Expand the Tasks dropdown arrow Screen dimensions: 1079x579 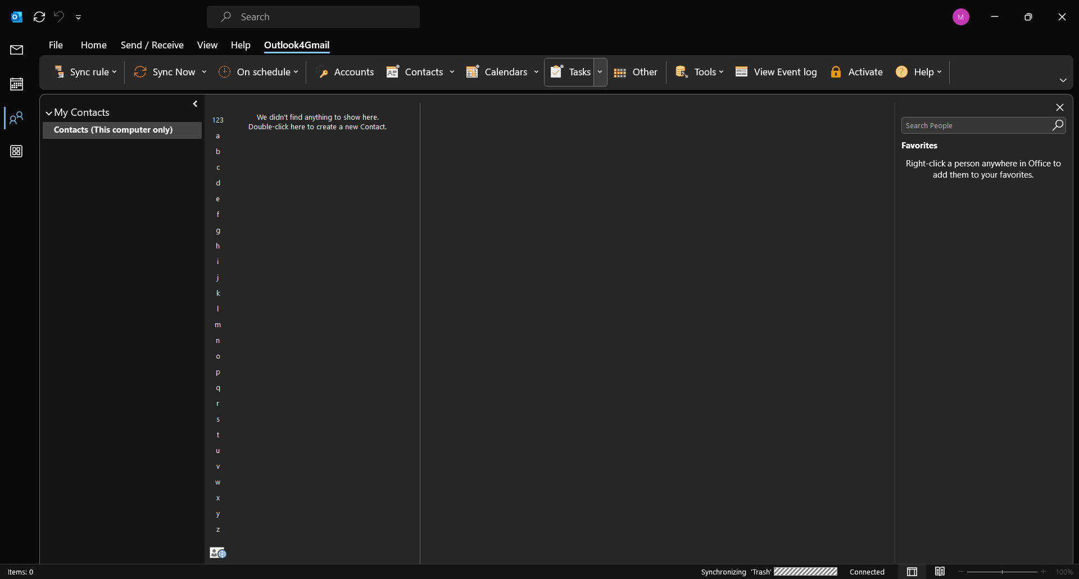click(600, 72)
